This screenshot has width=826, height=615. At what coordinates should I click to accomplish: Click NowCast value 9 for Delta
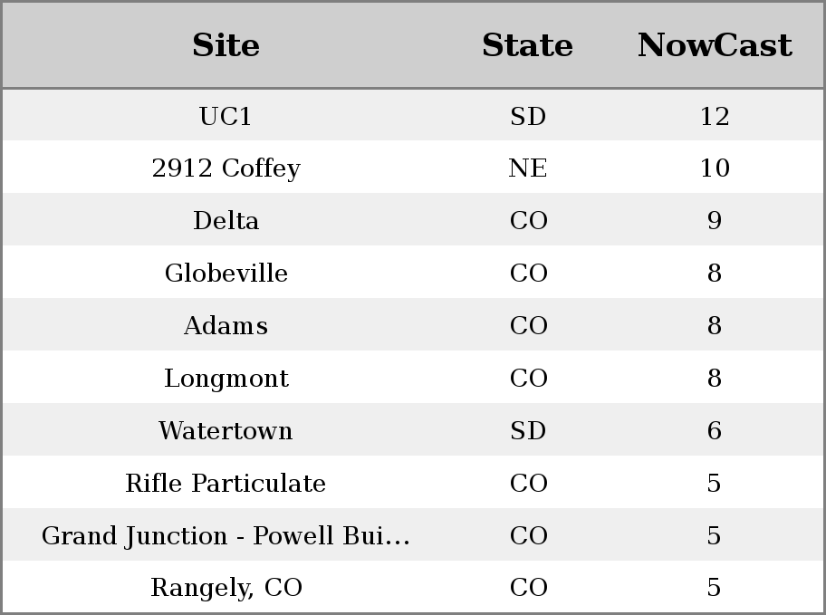(715, 220)
